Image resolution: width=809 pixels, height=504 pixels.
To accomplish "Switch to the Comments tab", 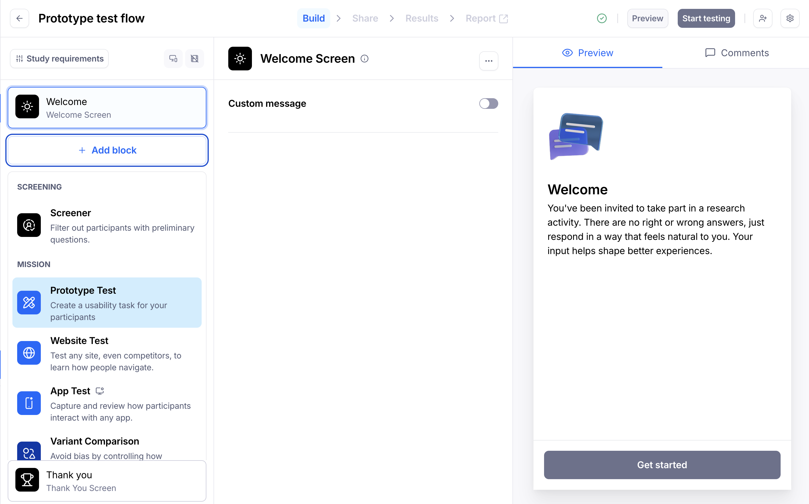I will [x=737, y=53].
